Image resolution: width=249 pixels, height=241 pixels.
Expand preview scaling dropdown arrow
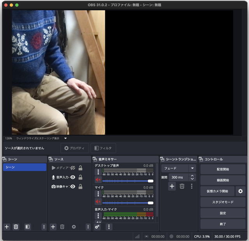(x=65, y=138)
